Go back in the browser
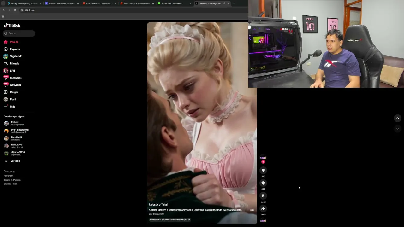 (3, 10)
